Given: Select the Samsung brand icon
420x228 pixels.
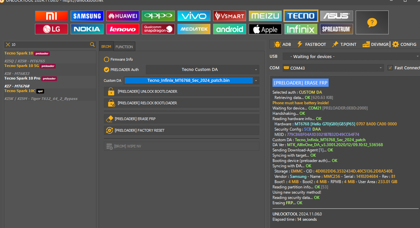Looking at the screenshot, I should [87, 16].
